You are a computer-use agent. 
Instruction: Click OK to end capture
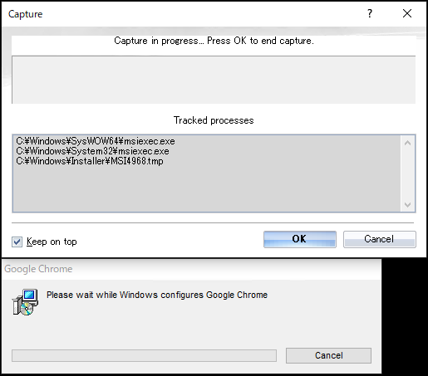pyautogui.click(x=300, y=239)
